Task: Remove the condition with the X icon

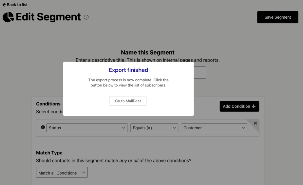Action: point(255,123)
